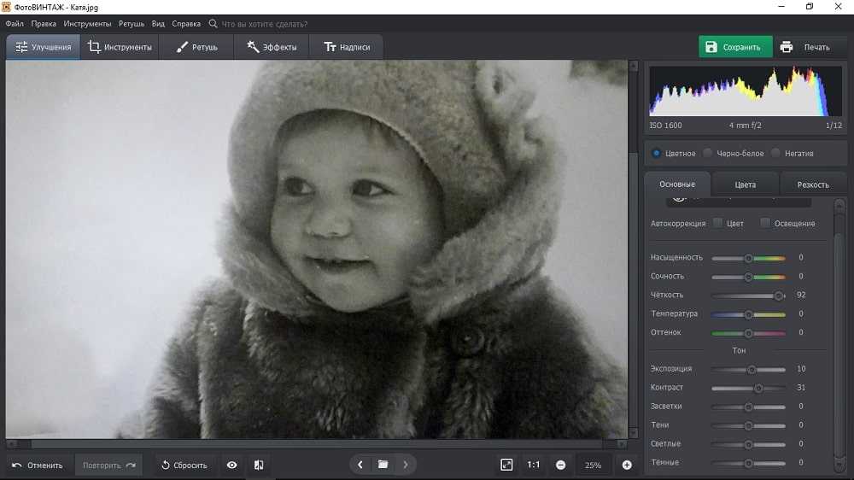
Task: Choose the Негатив mode radio button
Action: click(x=775, y=153)
